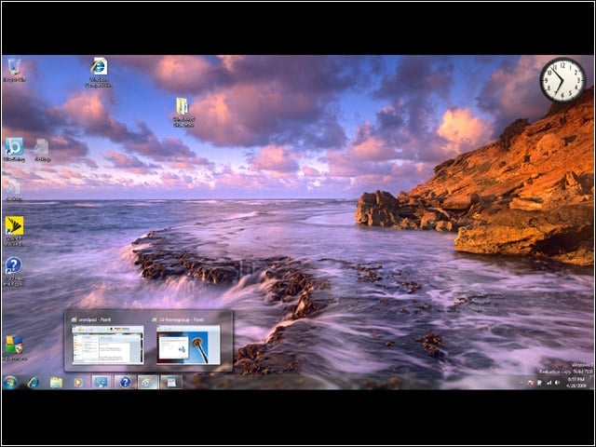Open the network signal tray icon
The height and width of the screenshot is (447, 596).
(549, 383)
